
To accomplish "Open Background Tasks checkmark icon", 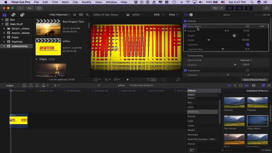I will tap(39, 8).
